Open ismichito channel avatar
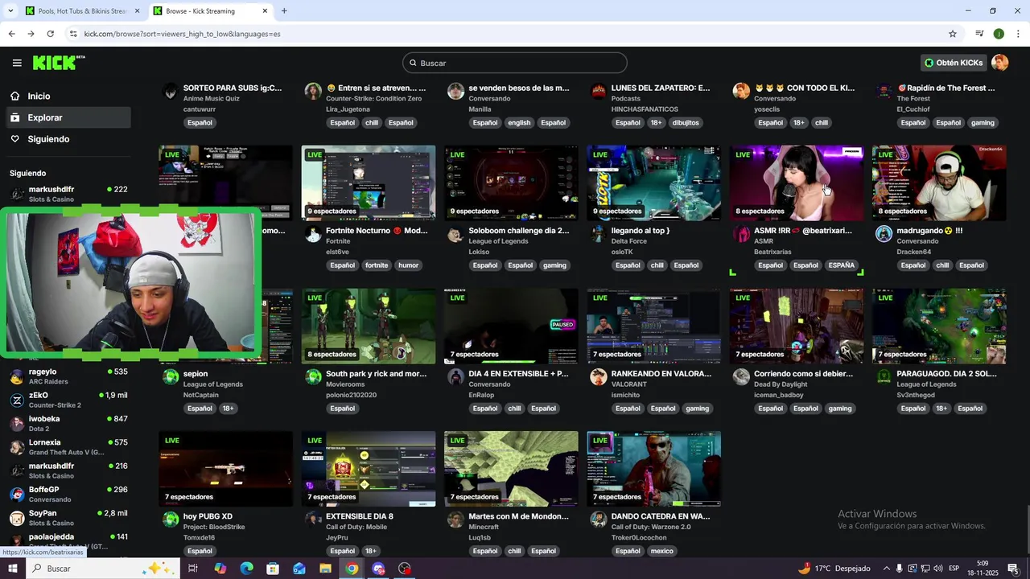 599,377
